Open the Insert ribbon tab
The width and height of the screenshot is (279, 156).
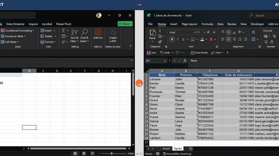pos(174,24)
